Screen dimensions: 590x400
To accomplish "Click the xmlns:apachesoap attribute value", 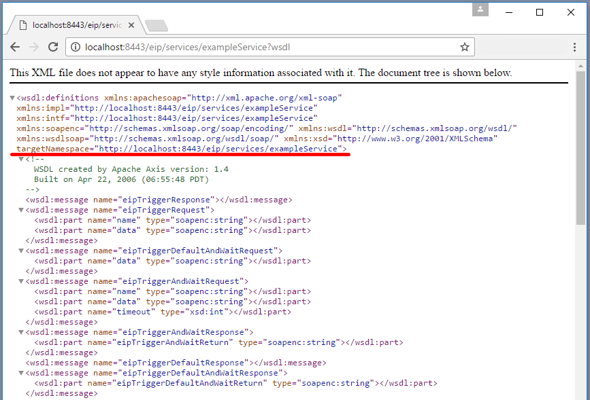I will (265, 98).
